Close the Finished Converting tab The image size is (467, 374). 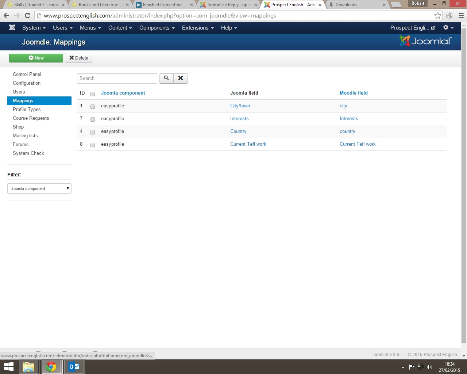192,5
